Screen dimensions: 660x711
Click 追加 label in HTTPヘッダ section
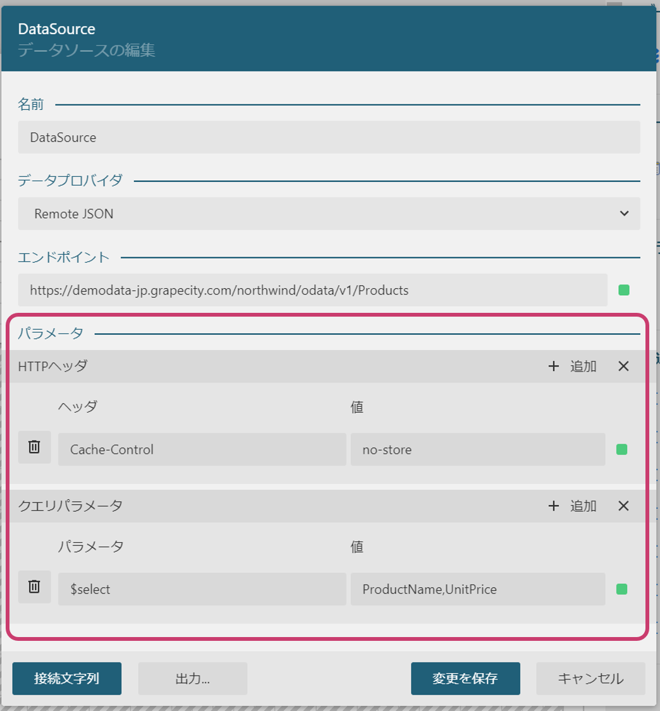583,366
